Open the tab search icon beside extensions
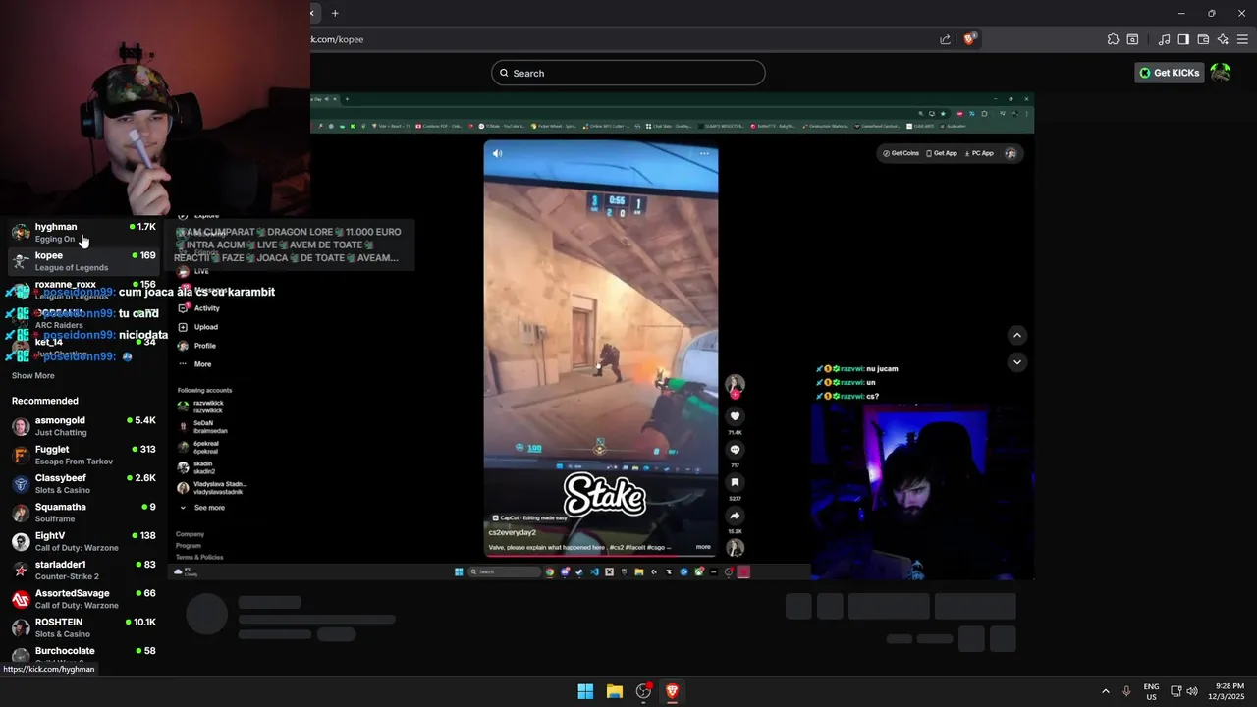 pos(1132,39)
